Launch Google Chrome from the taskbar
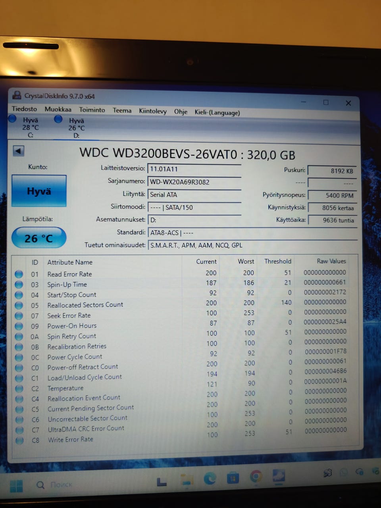 click(x=256, y=476)
